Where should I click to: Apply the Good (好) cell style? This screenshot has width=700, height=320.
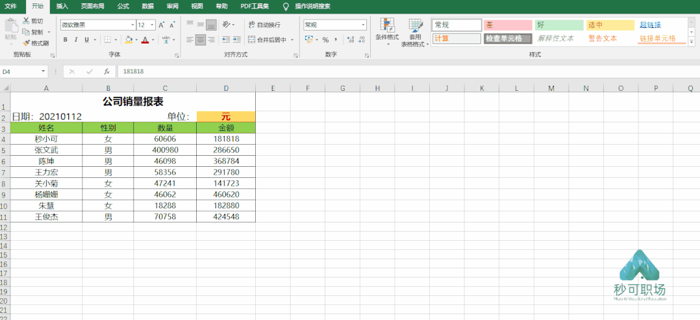[x=559, y=25]
